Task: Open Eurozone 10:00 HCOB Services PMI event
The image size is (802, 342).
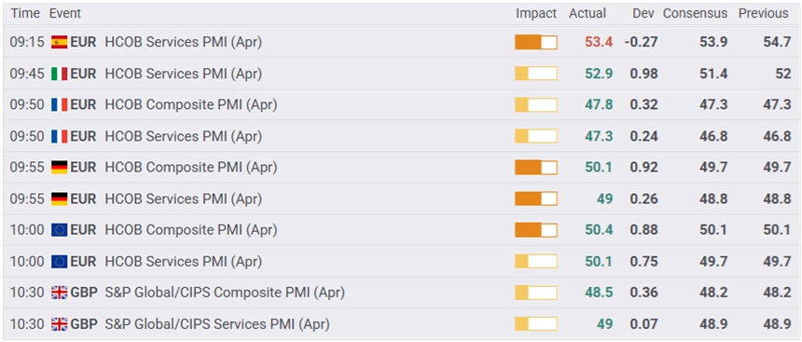Action: (183, 262)
